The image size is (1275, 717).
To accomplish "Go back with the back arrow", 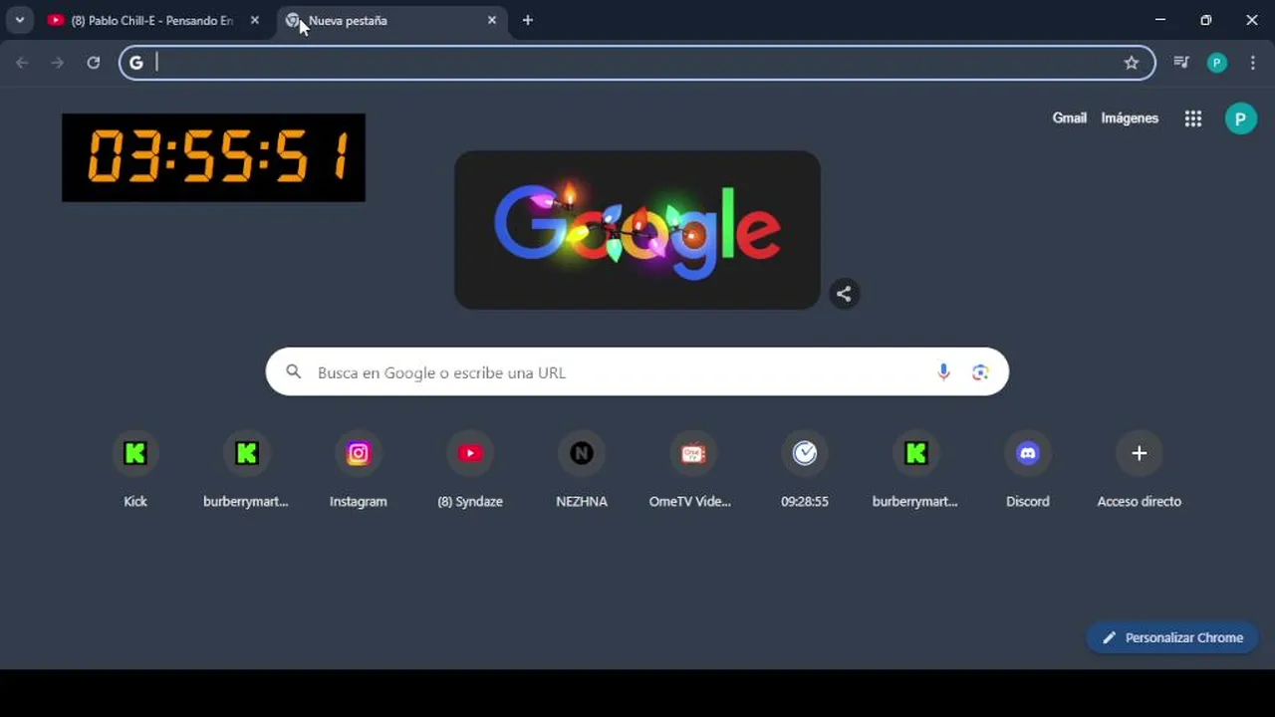I will [x=22, y=63].
